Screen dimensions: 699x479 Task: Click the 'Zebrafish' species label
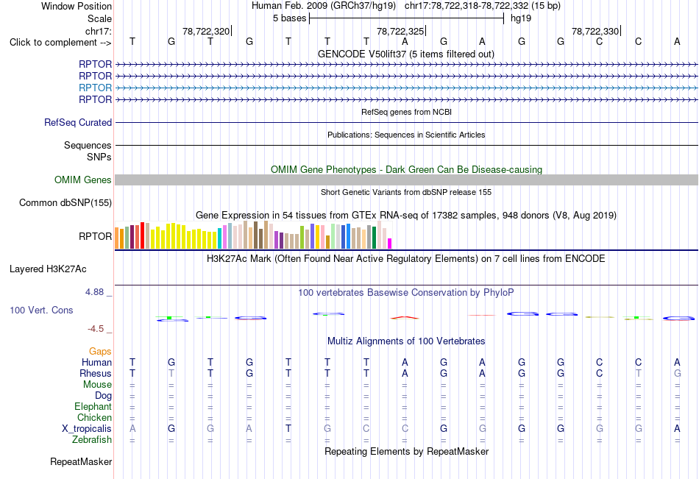[92, 440]
